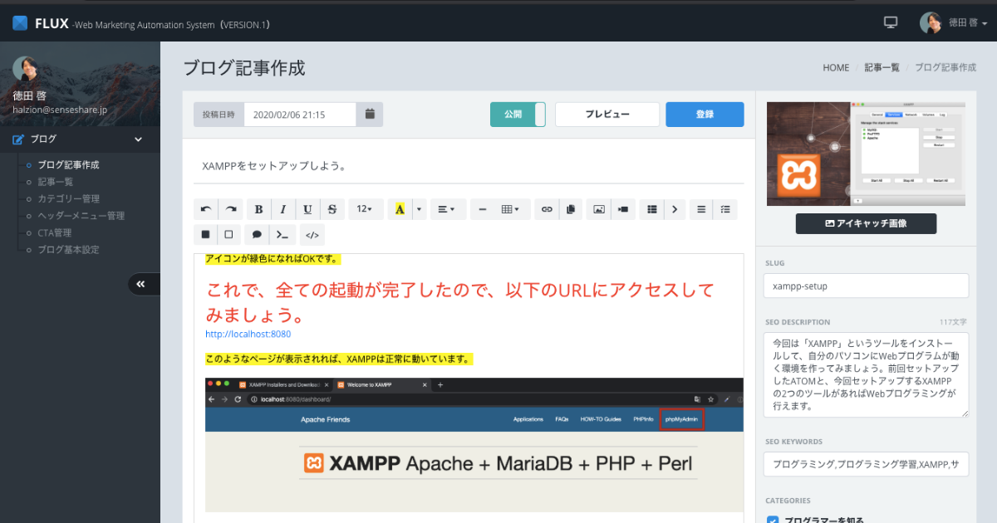Toggle underline formatting
997x523 pixels.
tap(307, 209)
